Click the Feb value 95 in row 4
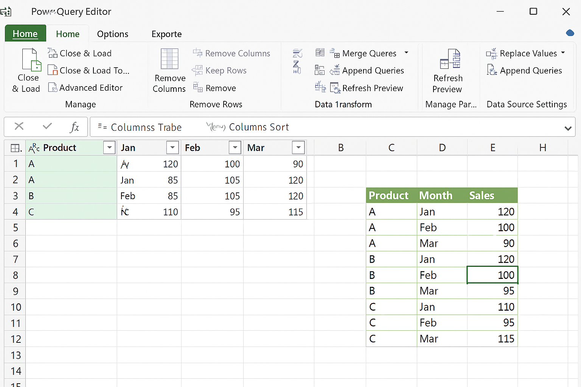 click(x=212, y=212)
